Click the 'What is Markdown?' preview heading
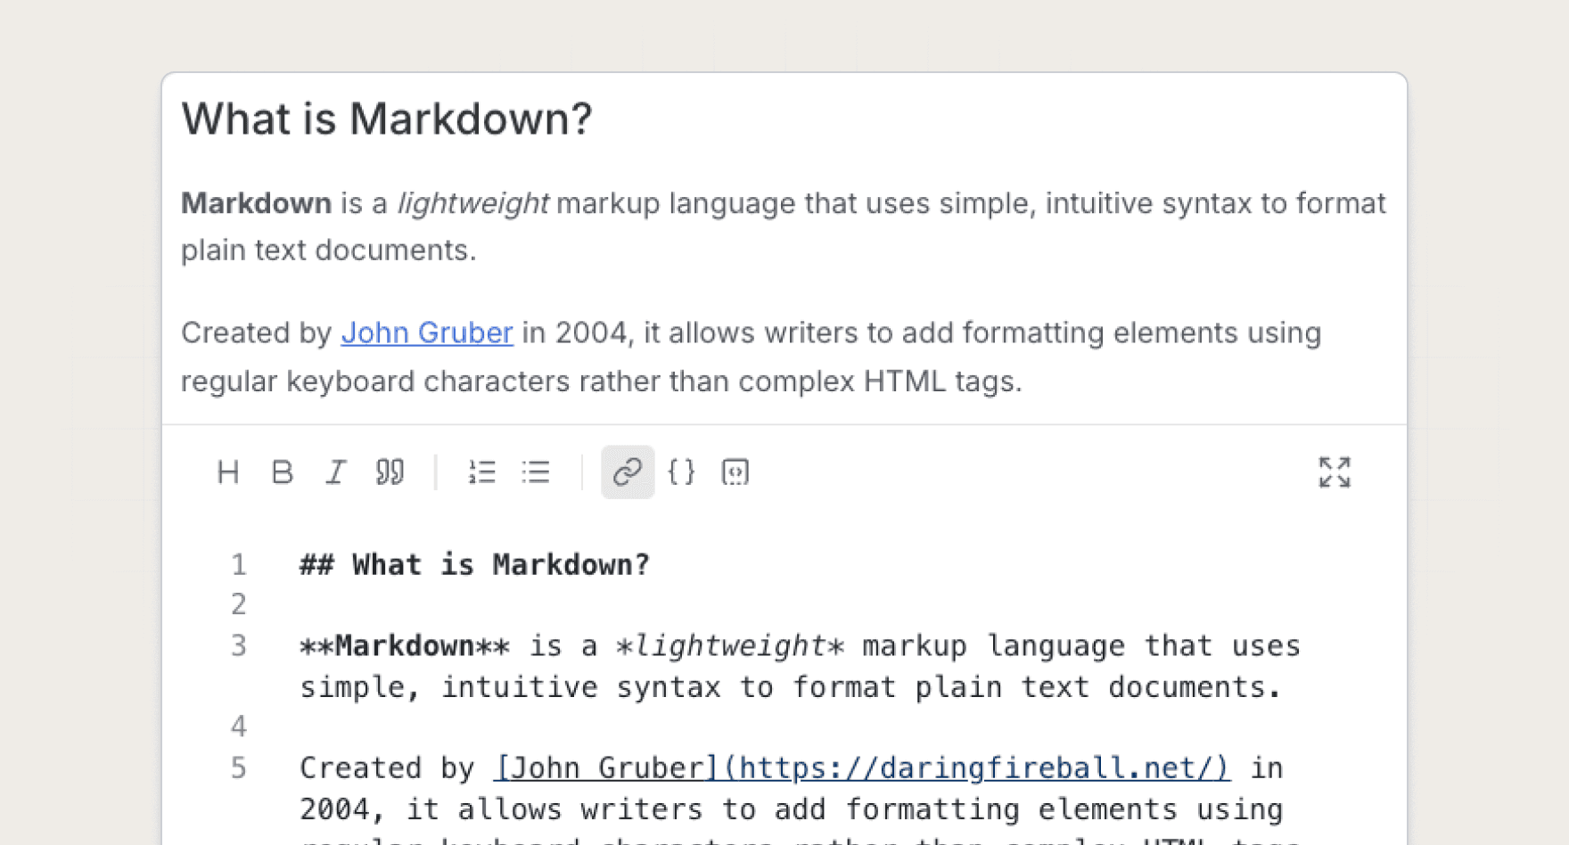This screenshot has width=1569, height=845. tap(387, 119)
